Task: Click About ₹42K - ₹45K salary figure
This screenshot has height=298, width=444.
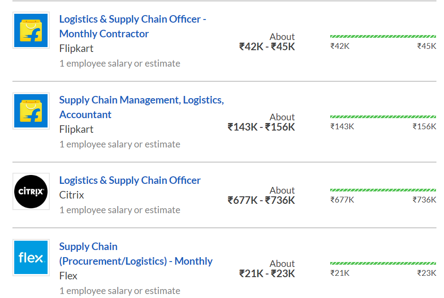Action: [x=267, y=42]
